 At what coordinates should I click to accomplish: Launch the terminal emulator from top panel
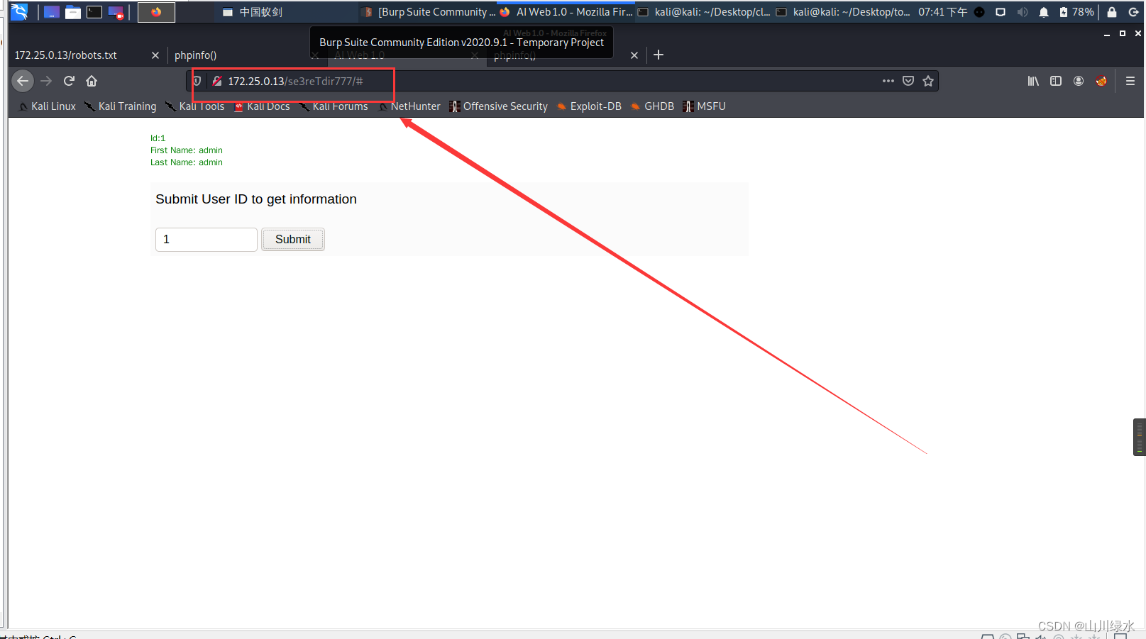click(x=94, y=12)
